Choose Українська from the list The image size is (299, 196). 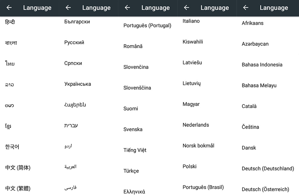78,84
